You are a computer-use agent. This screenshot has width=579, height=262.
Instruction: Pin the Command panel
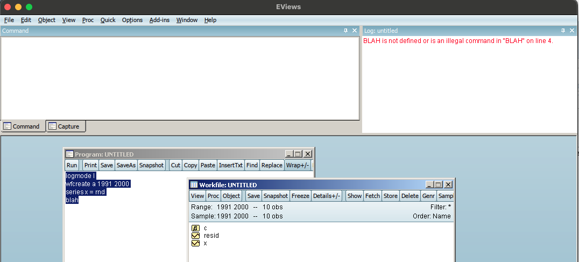pos(345,31)
